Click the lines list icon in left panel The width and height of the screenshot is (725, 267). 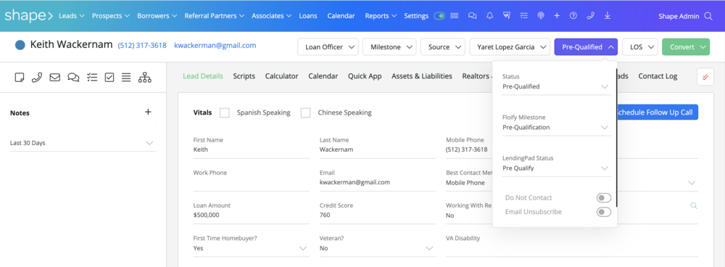[x=125, y=78]
